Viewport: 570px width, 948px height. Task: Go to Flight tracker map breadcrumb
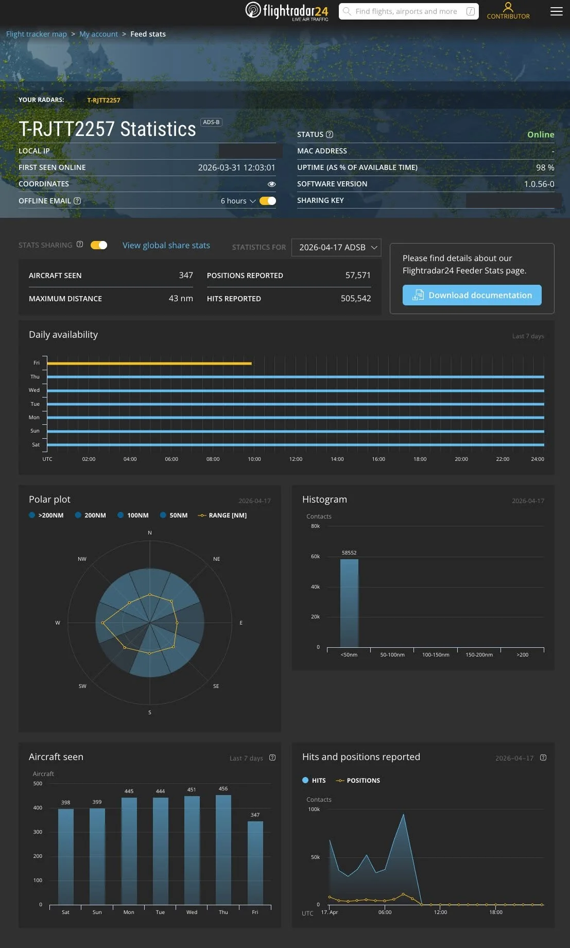37,34
